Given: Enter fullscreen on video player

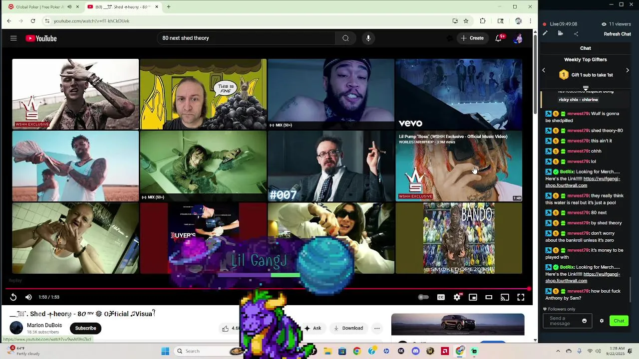Looking at the screenshot, I should pyautogui.click(x=521, y=297).
